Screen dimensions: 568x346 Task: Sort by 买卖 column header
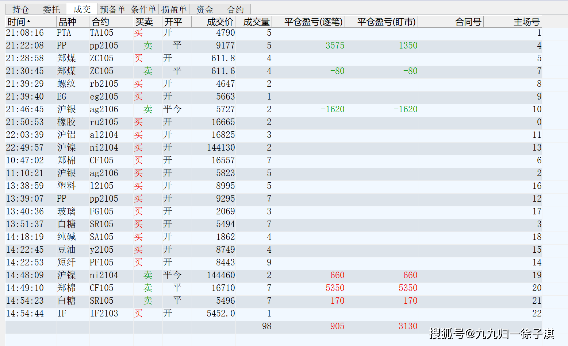pyautogui.click(x=148, y=22)
